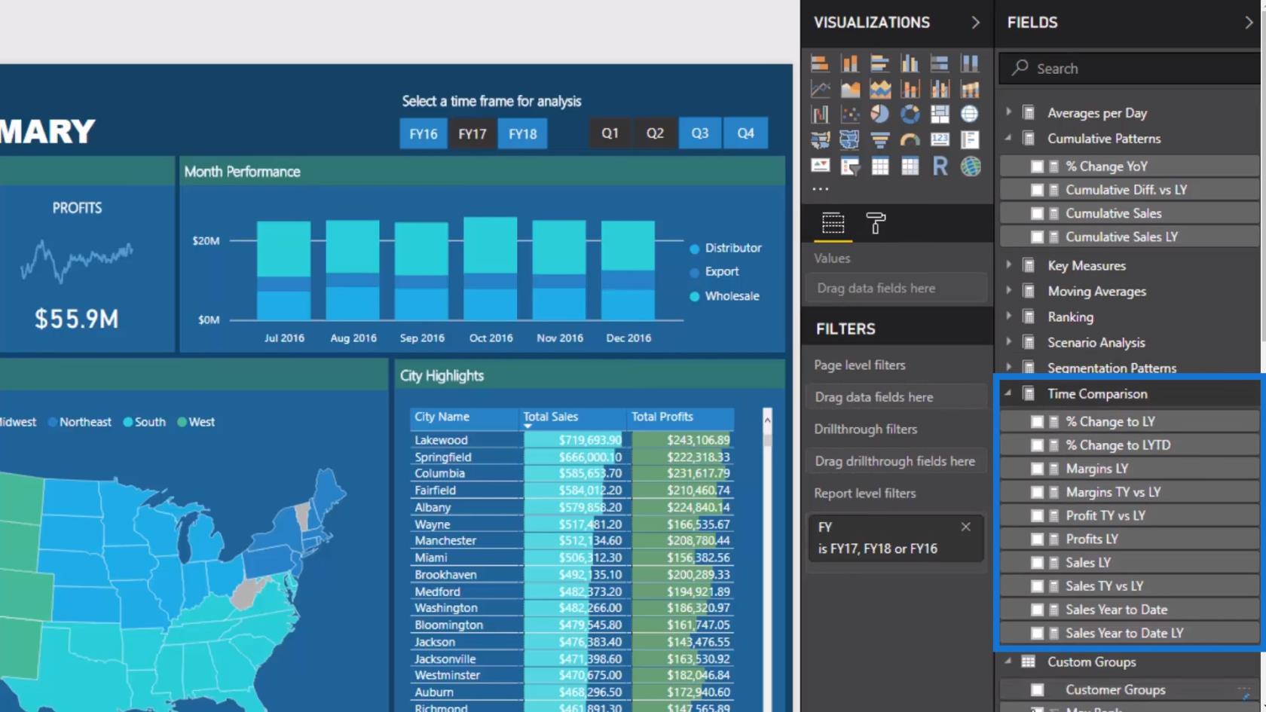Select Q1 in the quarter slicer

[x=610, y=133]
